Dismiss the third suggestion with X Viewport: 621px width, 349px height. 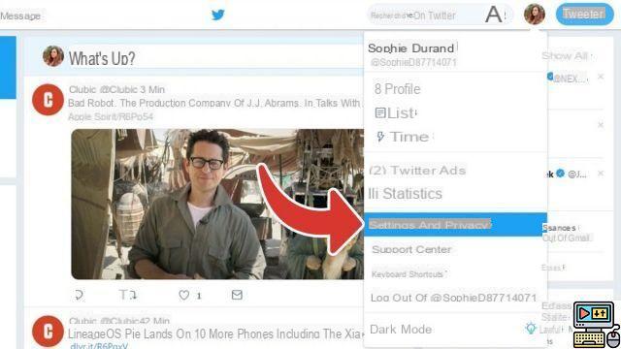pyautogui.click(x=601, y=174)
